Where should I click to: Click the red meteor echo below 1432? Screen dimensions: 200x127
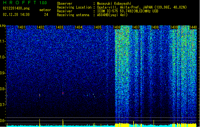point(40,95)
